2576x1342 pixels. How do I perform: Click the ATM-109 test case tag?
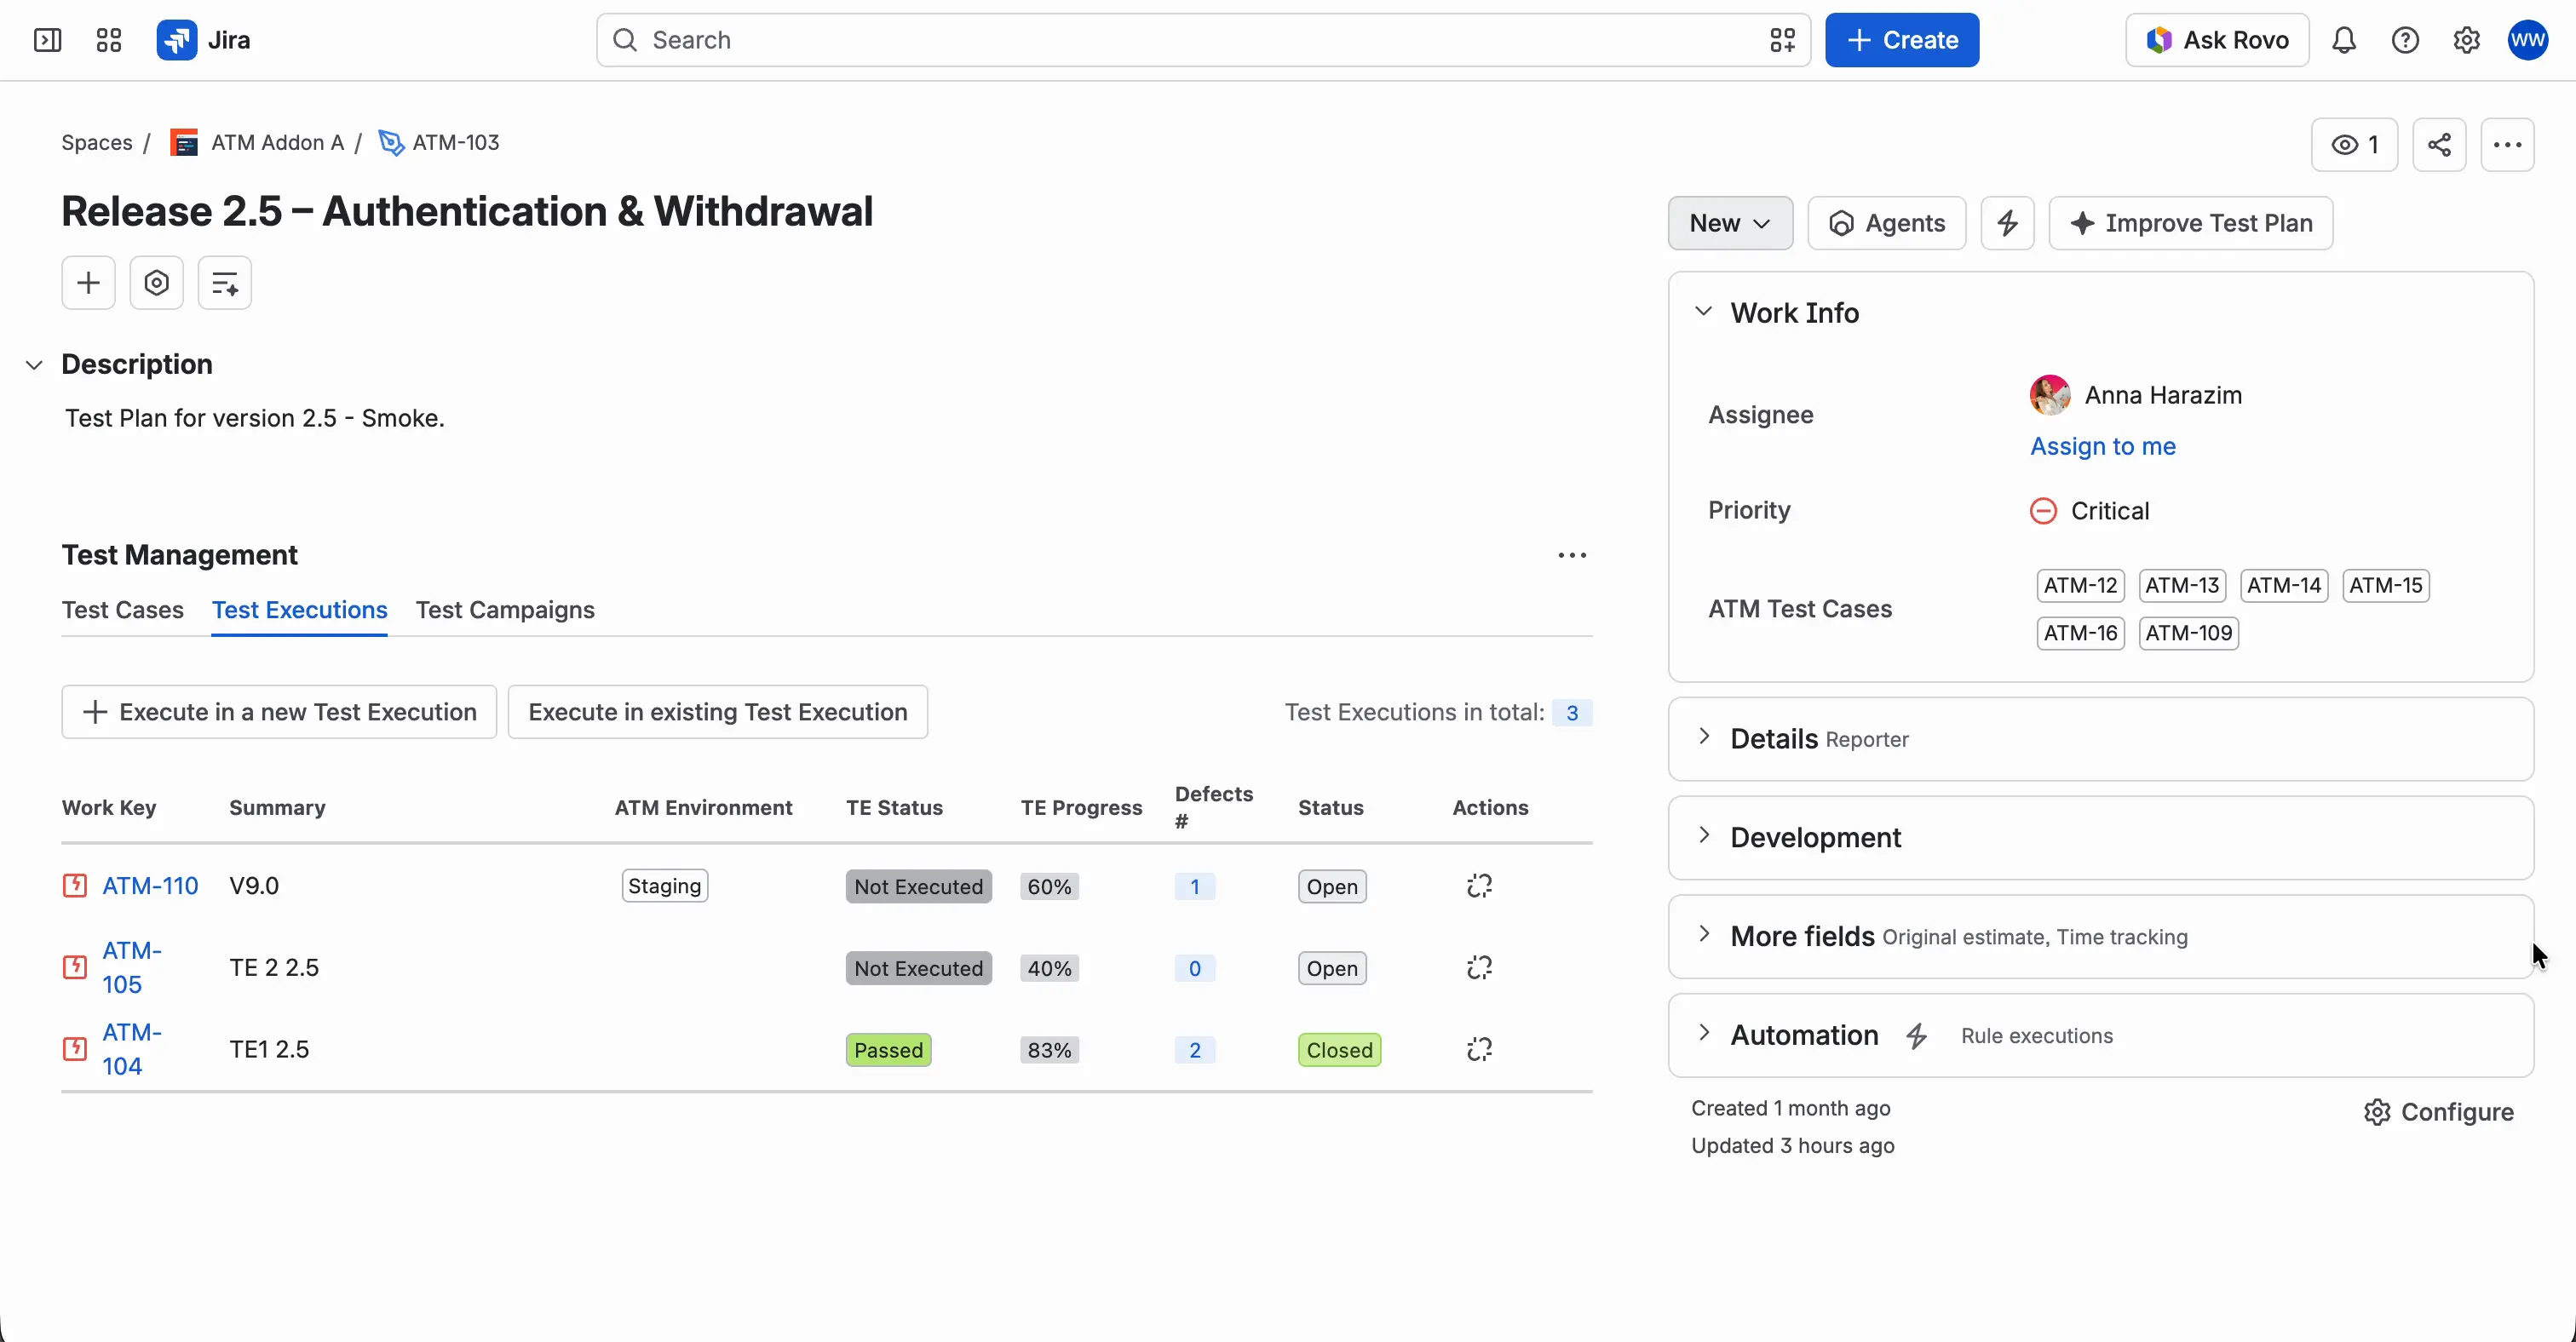point(2188,634)
